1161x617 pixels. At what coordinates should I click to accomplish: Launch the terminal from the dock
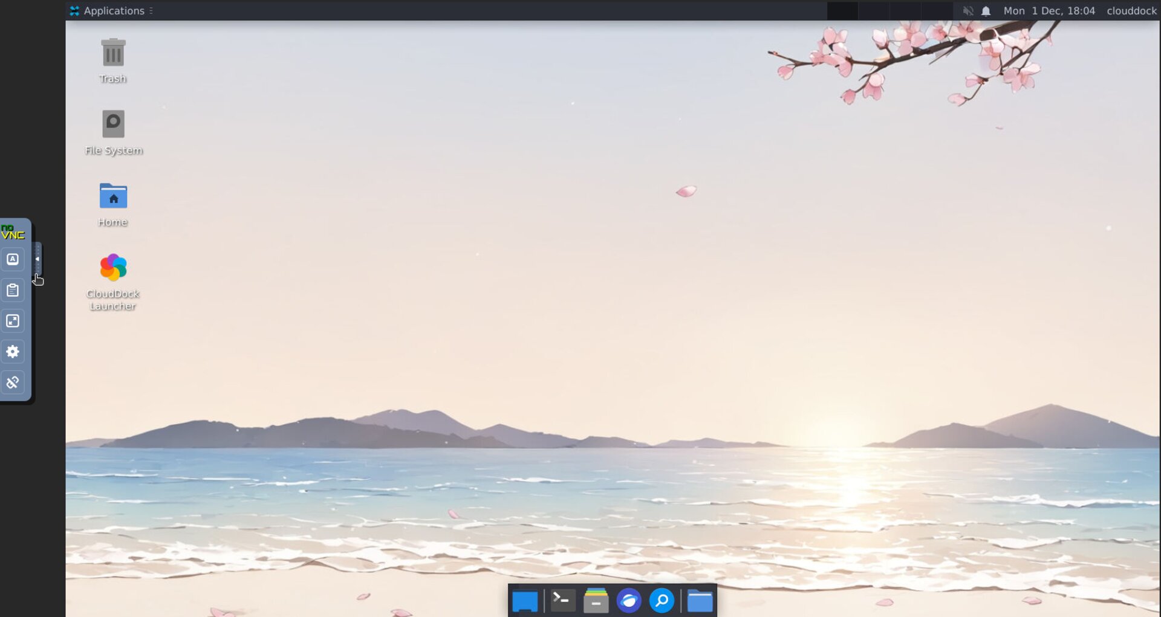tap(562, 601)
